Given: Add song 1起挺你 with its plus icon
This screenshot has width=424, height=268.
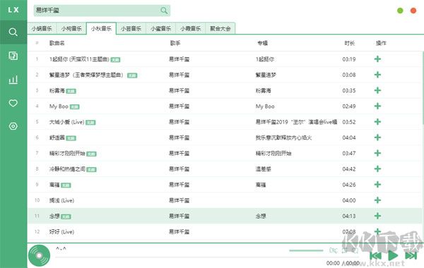Looking at the screenshot, I should 377,59.
